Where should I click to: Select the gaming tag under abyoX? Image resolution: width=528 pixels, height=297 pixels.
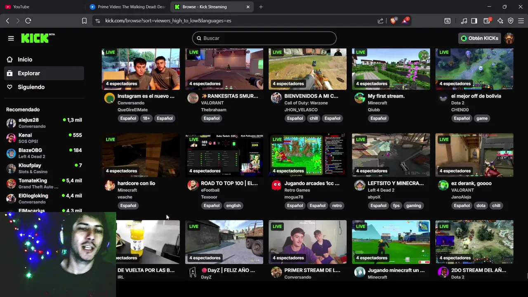coord(413,205)
